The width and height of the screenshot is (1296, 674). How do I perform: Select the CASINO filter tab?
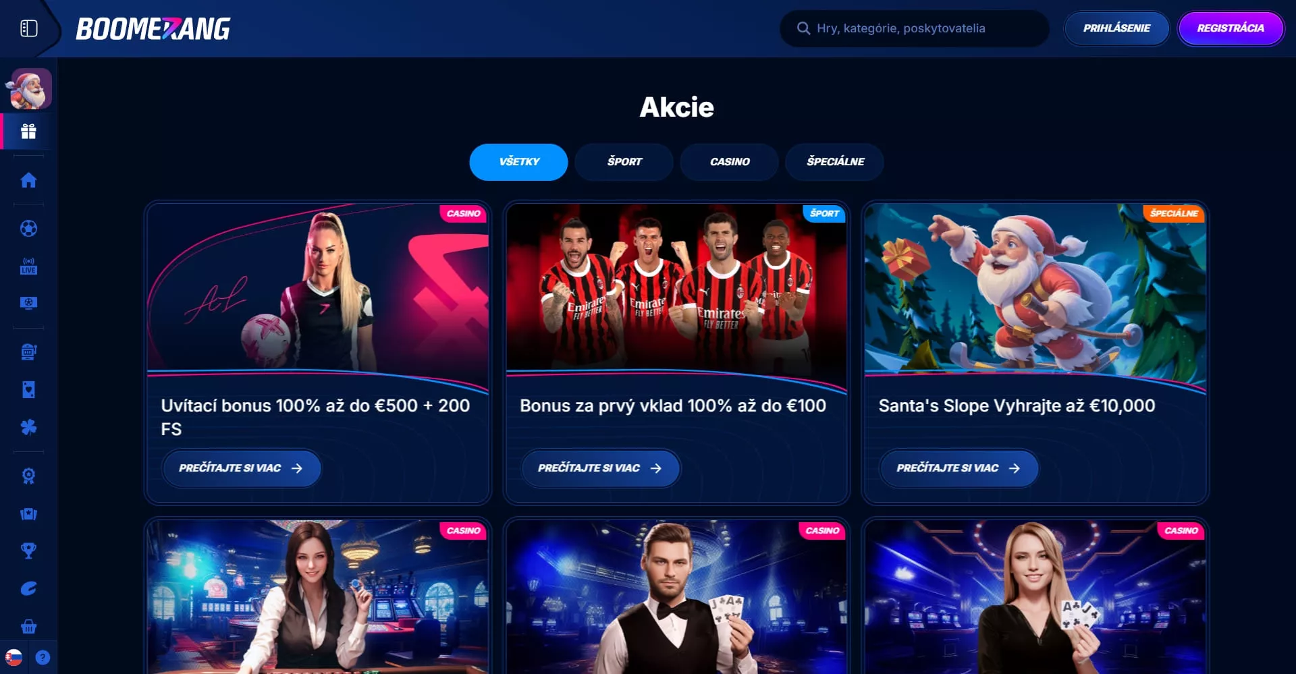(x=729, y=162)
